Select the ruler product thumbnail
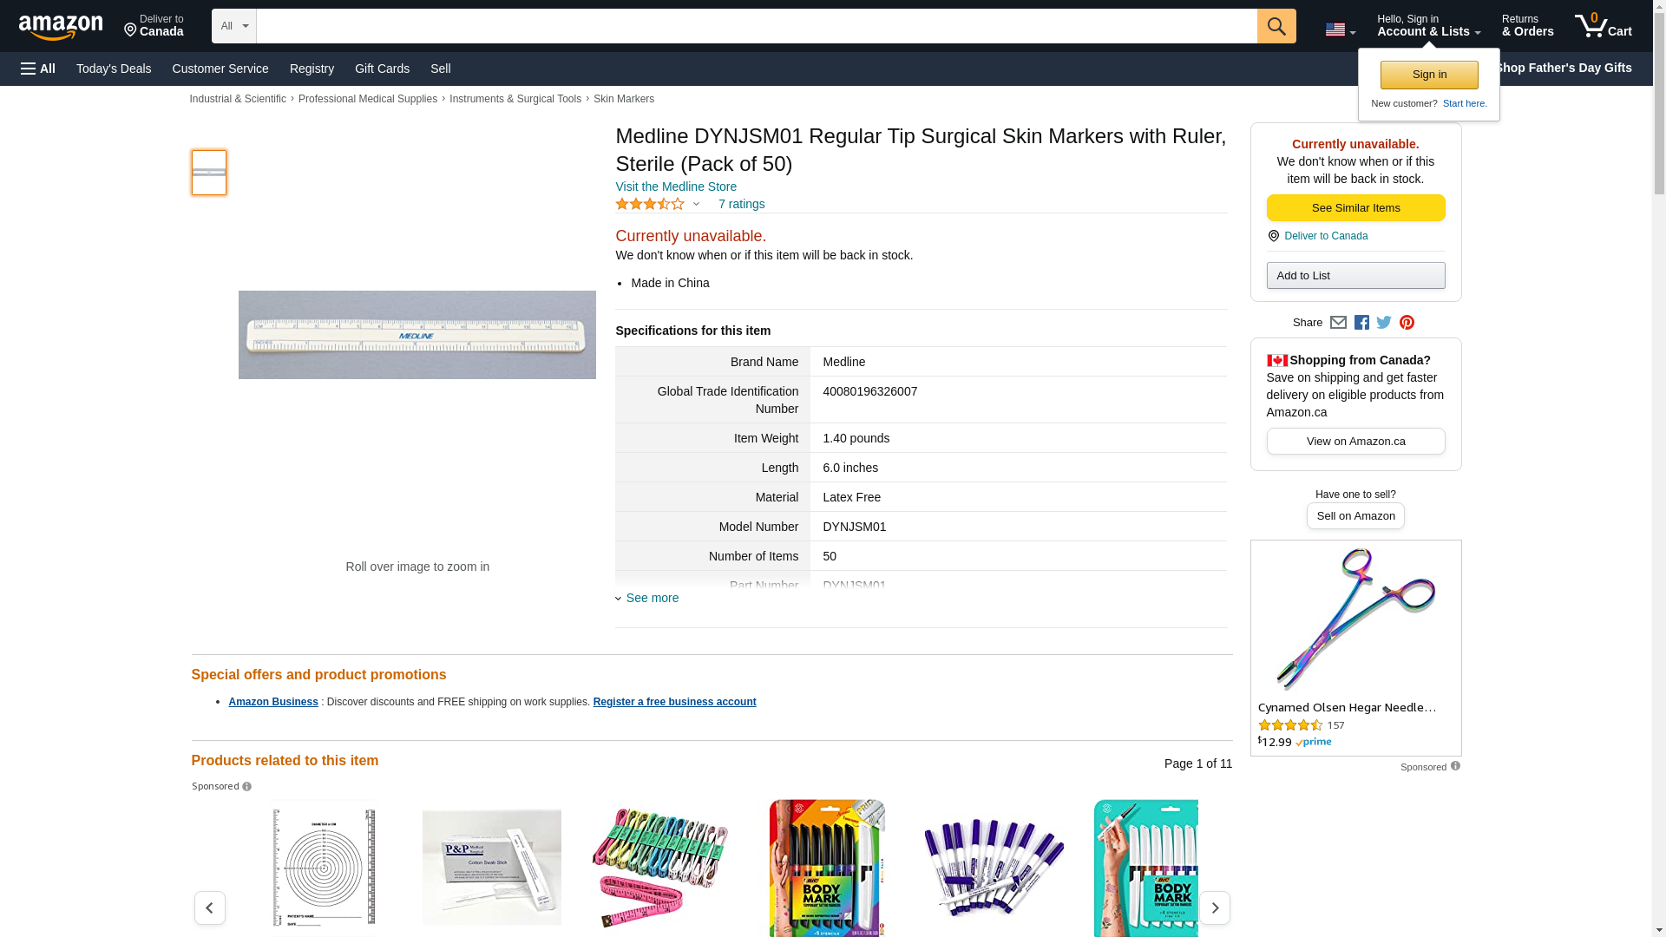 (x=209, y=173)
